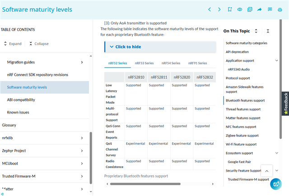
Task: Open the AI assistant chat bubble
Action: pyautogui.click(x=276, y=184)
